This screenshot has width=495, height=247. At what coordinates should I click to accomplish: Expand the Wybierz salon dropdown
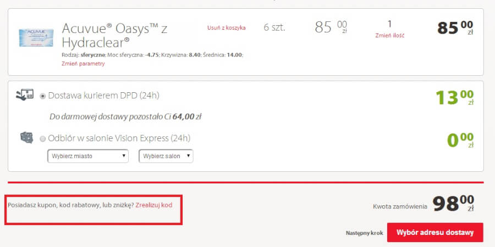pos(166,156)
